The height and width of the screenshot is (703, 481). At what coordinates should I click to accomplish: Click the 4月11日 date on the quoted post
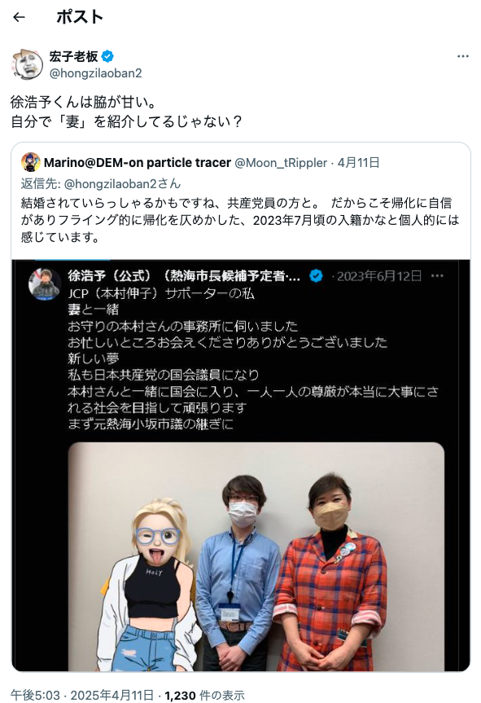(359, 163)
